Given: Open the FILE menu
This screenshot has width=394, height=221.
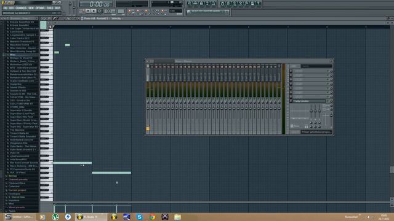Looking at the screenshot, I should [6, 8].
